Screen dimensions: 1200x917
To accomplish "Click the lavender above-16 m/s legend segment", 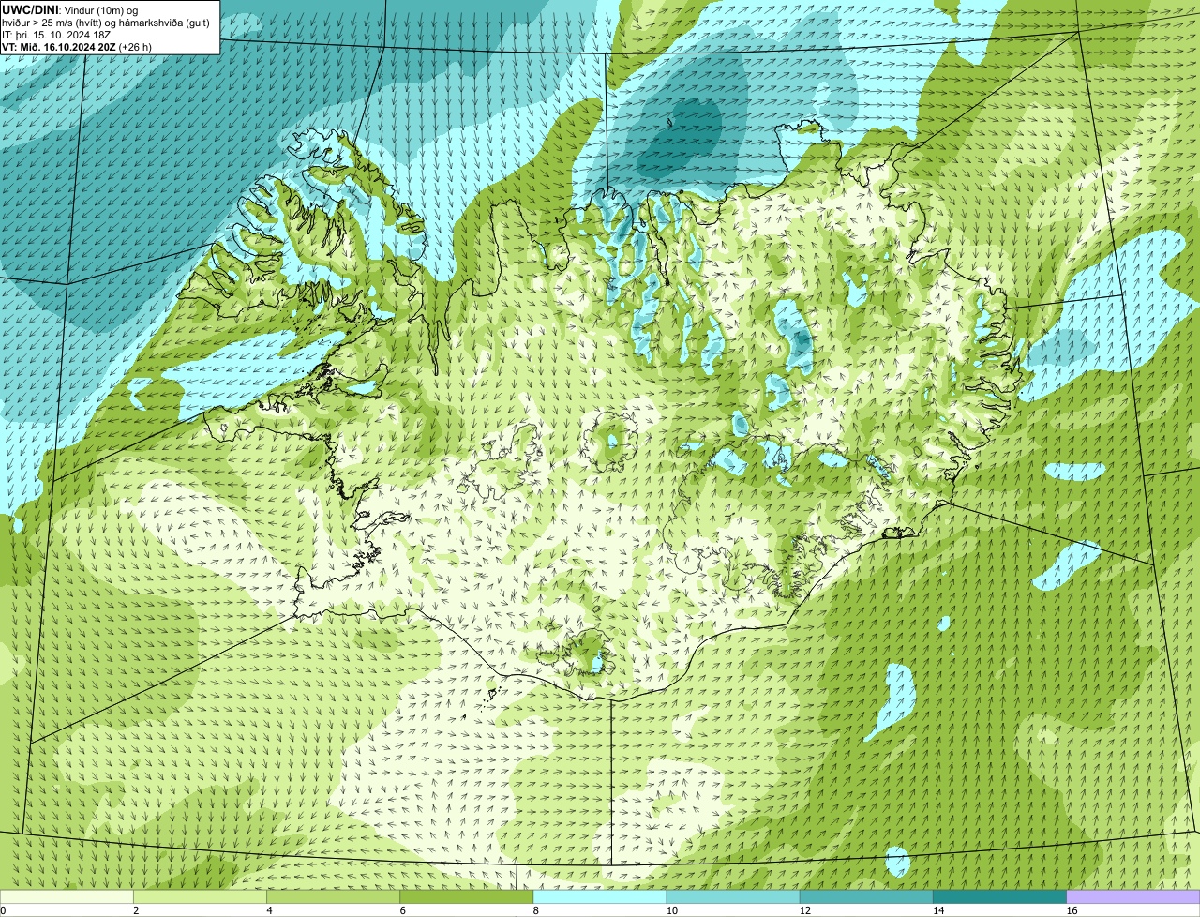I will pos(1133,896).
